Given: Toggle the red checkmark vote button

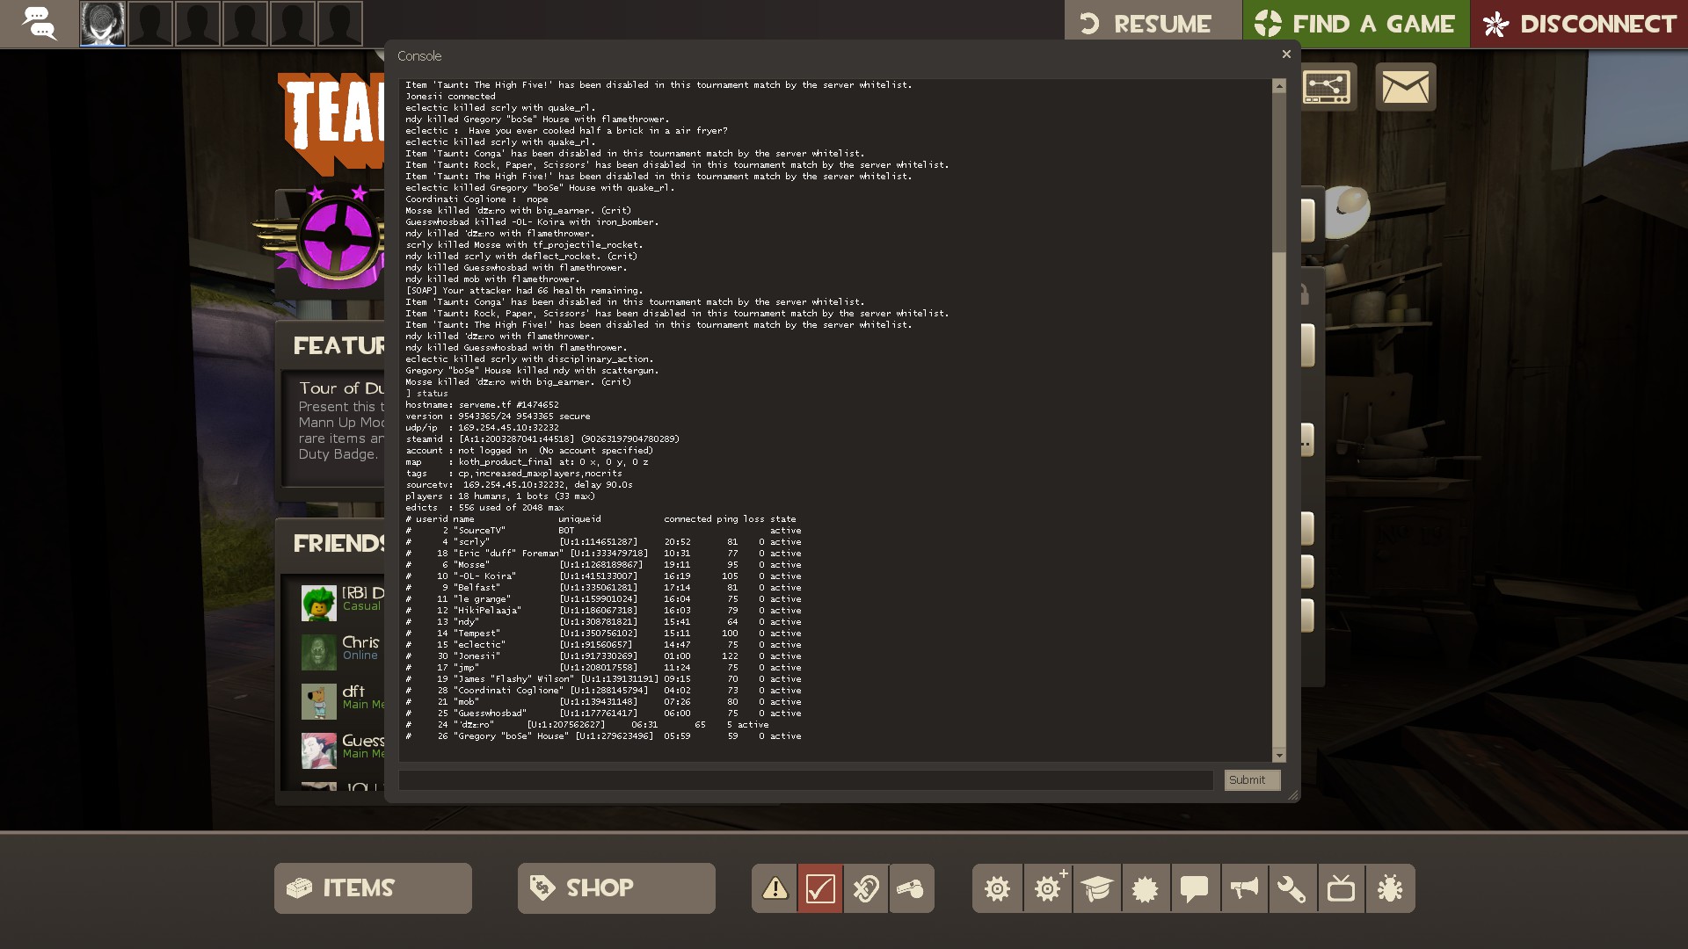Looking at the screenshot, I should point(820,888).
